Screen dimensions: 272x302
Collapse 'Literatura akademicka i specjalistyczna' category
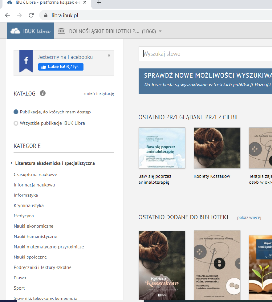point(53,163)
